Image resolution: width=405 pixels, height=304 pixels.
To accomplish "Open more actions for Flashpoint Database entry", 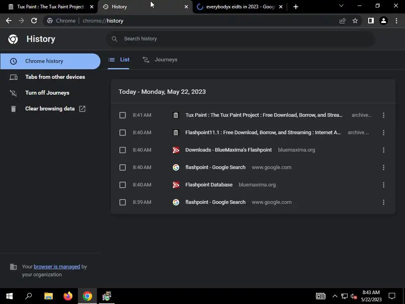I will pyautogui.click(x=384, y=185).
